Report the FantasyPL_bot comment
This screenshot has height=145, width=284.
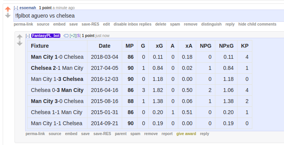tap(167, 134)
